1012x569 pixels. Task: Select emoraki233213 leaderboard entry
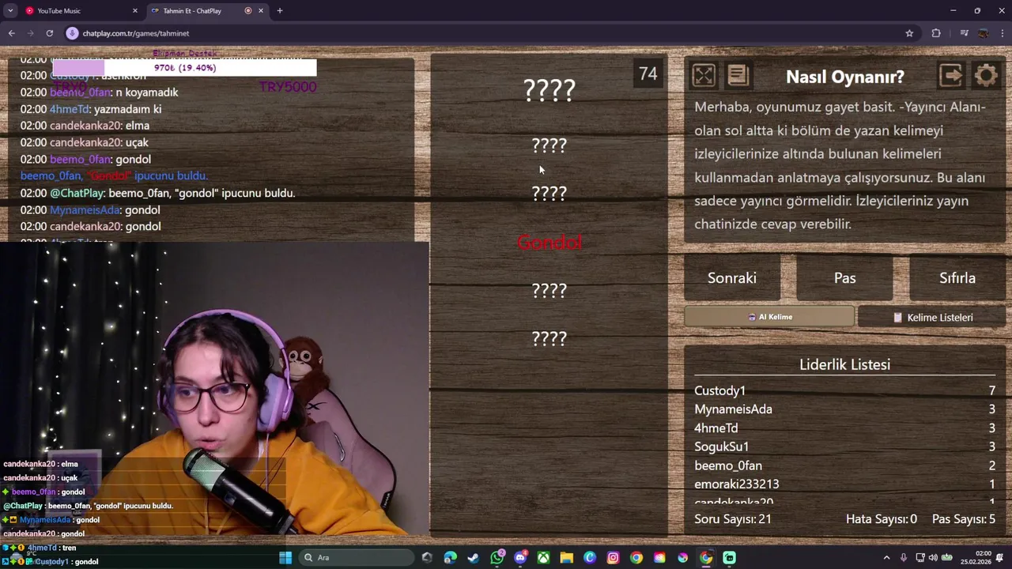pyautogui.click(x=844, y=484)
